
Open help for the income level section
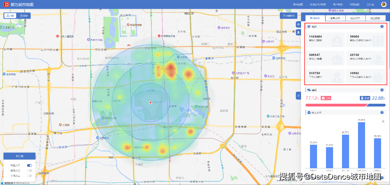[x=382, y=113]
